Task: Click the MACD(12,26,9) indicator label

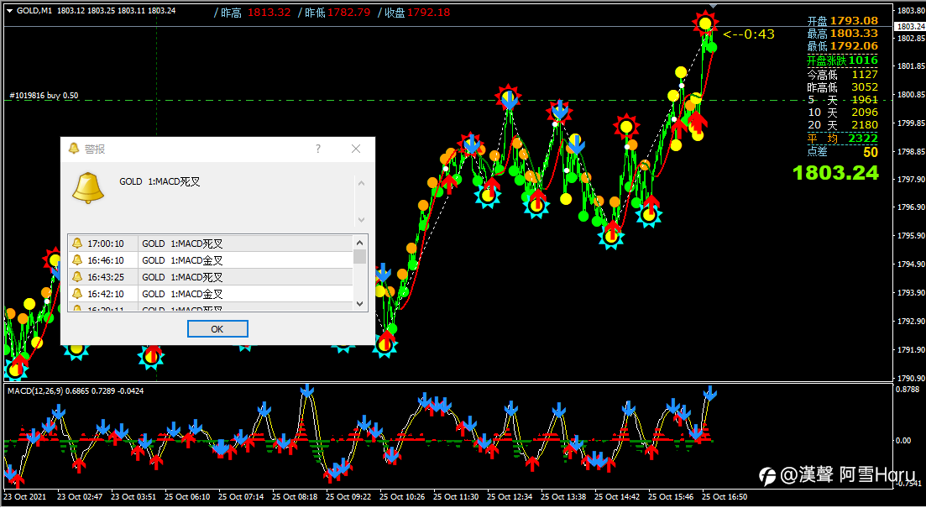Action: pyautogui.click(x=75, y=391)
